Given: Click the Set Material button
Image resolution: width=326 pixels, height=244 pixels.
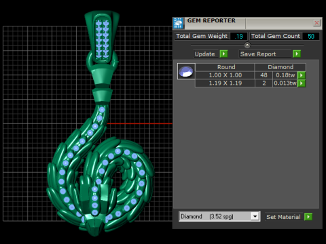Looking at the screenshot, I should click(283, 217).
